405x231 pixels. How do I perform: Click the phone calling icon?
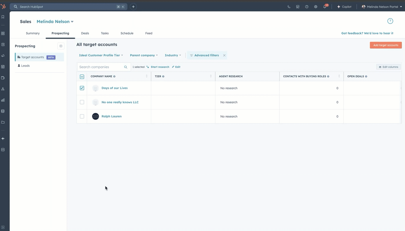tap(289, 7)
